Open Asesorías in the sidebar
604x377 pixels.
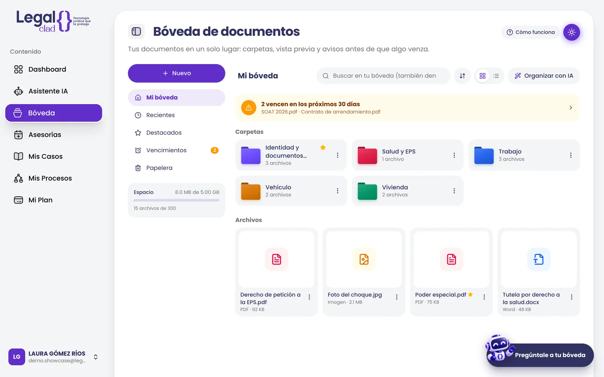54,135
